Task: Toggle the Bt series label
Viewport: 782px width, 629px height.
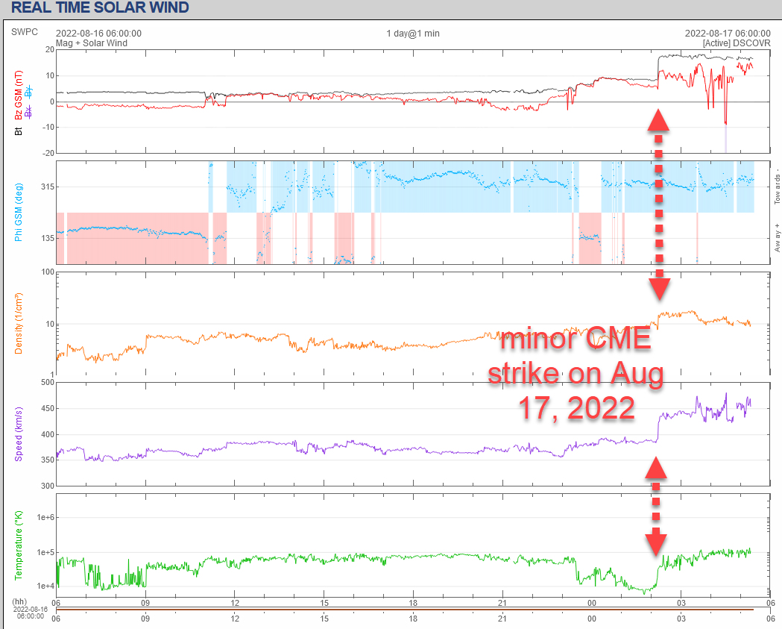Action: pos(19,131)
